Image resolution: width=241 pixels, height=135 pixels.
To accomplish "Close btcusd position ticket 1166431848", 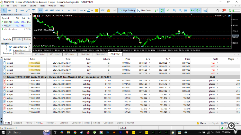I will (x=218, y=74).
